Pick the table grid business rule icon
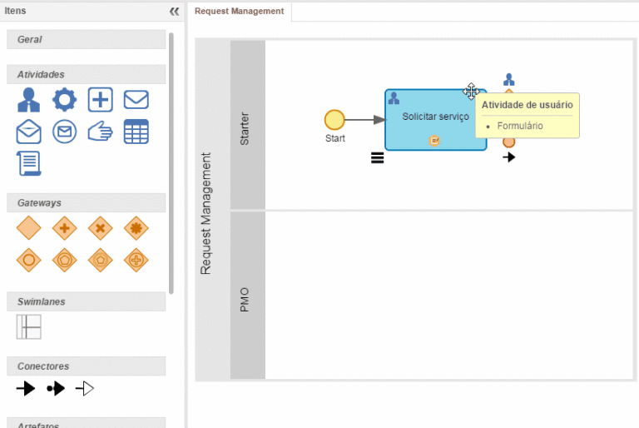Screen dimensions: 639x428 [x=136, y=131]
